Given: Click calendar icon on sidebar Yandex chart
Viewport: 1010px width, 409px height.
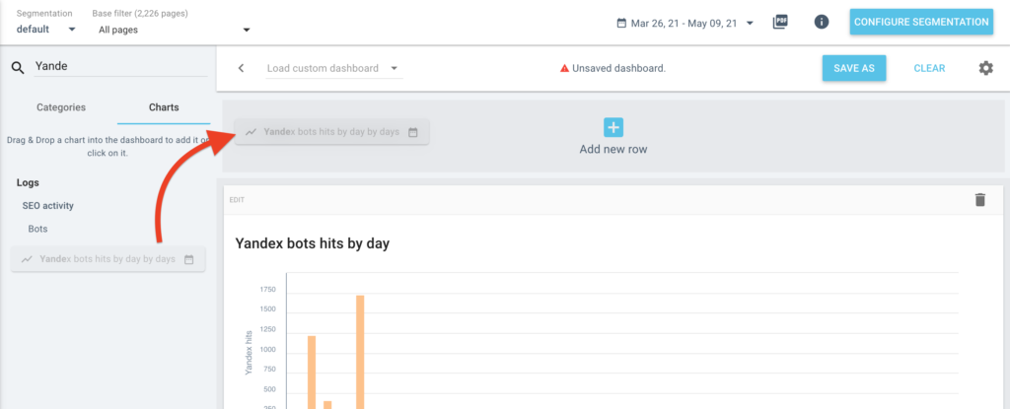Looking at the screenshot, I should (188, 259).
